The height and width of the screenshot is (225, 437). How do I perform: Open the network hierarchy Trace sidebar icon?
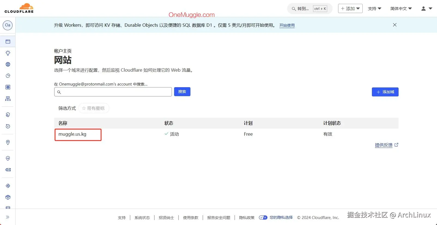[x=8, y=99]
